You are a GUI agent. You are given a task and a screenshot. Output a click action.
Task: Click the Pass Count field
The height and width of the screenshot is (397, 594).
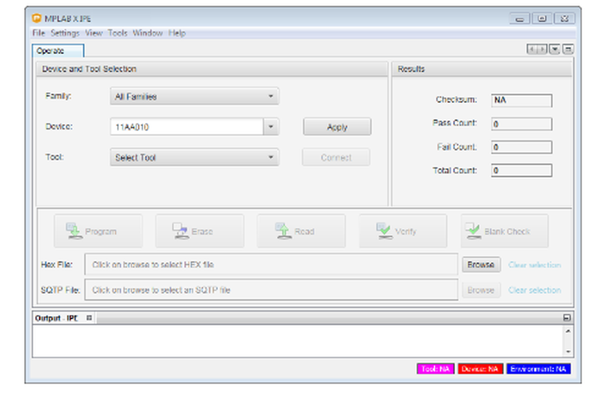pos(522,124)
